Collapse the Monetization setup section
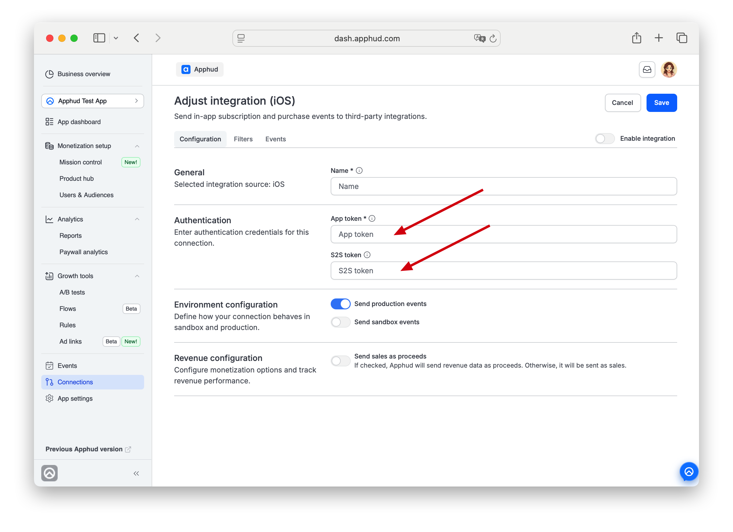Viewport: 733px width, 532px height. click(x=137, y=146)
